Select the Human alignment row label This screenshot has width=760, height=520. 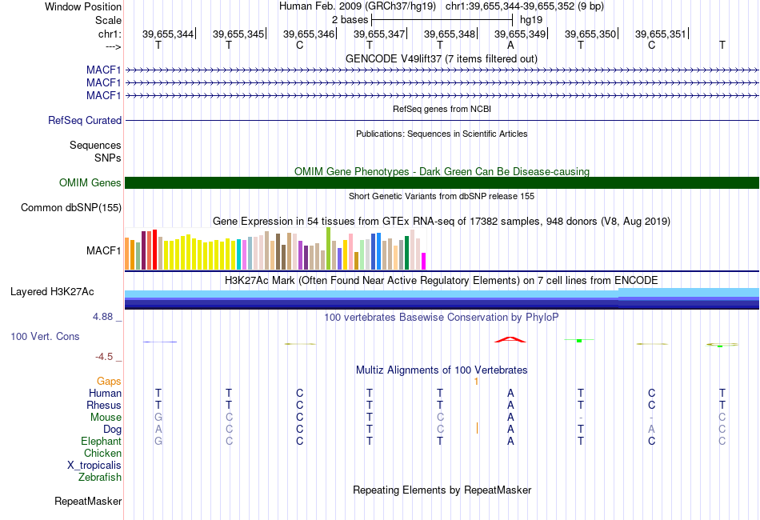[x=105, y=393]
